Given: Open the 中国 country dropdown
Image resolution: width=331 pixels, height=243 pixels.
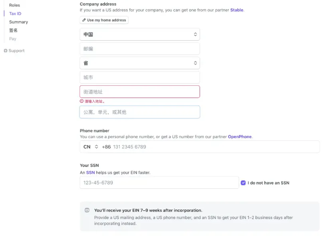Looking at the screenshot, I should coord(140,34).
